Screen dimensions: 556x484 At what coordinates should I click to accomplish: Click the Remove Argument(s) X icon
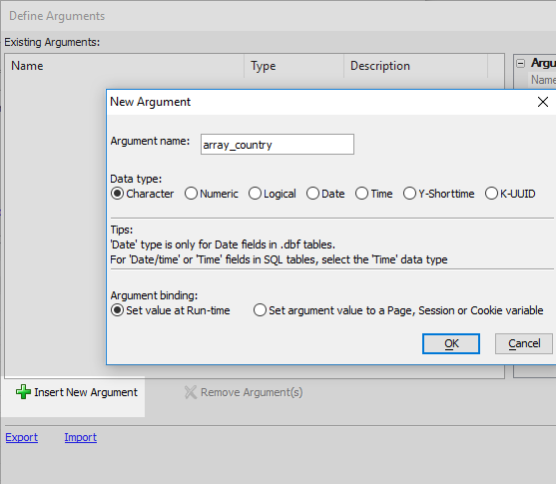coord(191,392)
